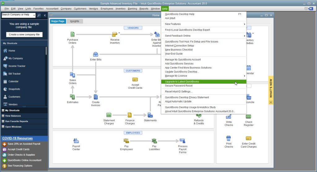Click the CUSTOMERS section button
Image resolution: width=317 pixels, height=172 pixels.
[x=133, y=71]
